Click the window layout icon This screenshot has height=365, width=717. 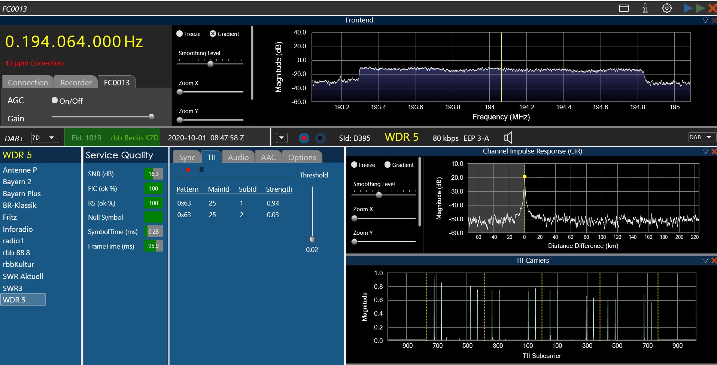point(624,8)
